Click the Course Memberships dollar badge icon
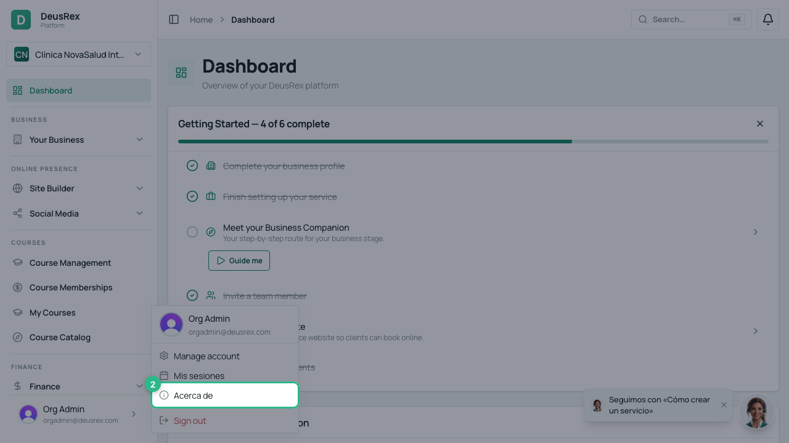 17,287
